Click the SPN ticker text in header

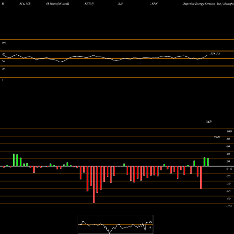[x=154, y=4]
